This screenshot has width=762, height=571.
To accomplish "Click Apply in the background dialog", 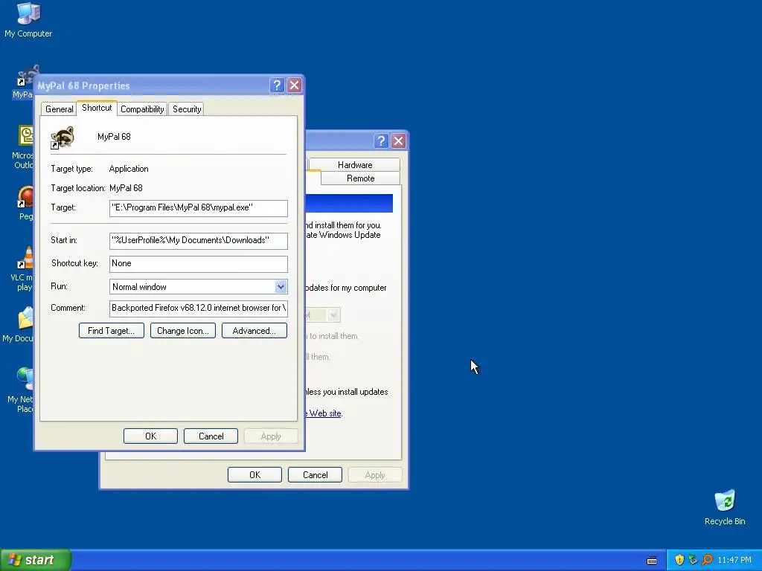I will pyautogui.click(x=375, y=475).
